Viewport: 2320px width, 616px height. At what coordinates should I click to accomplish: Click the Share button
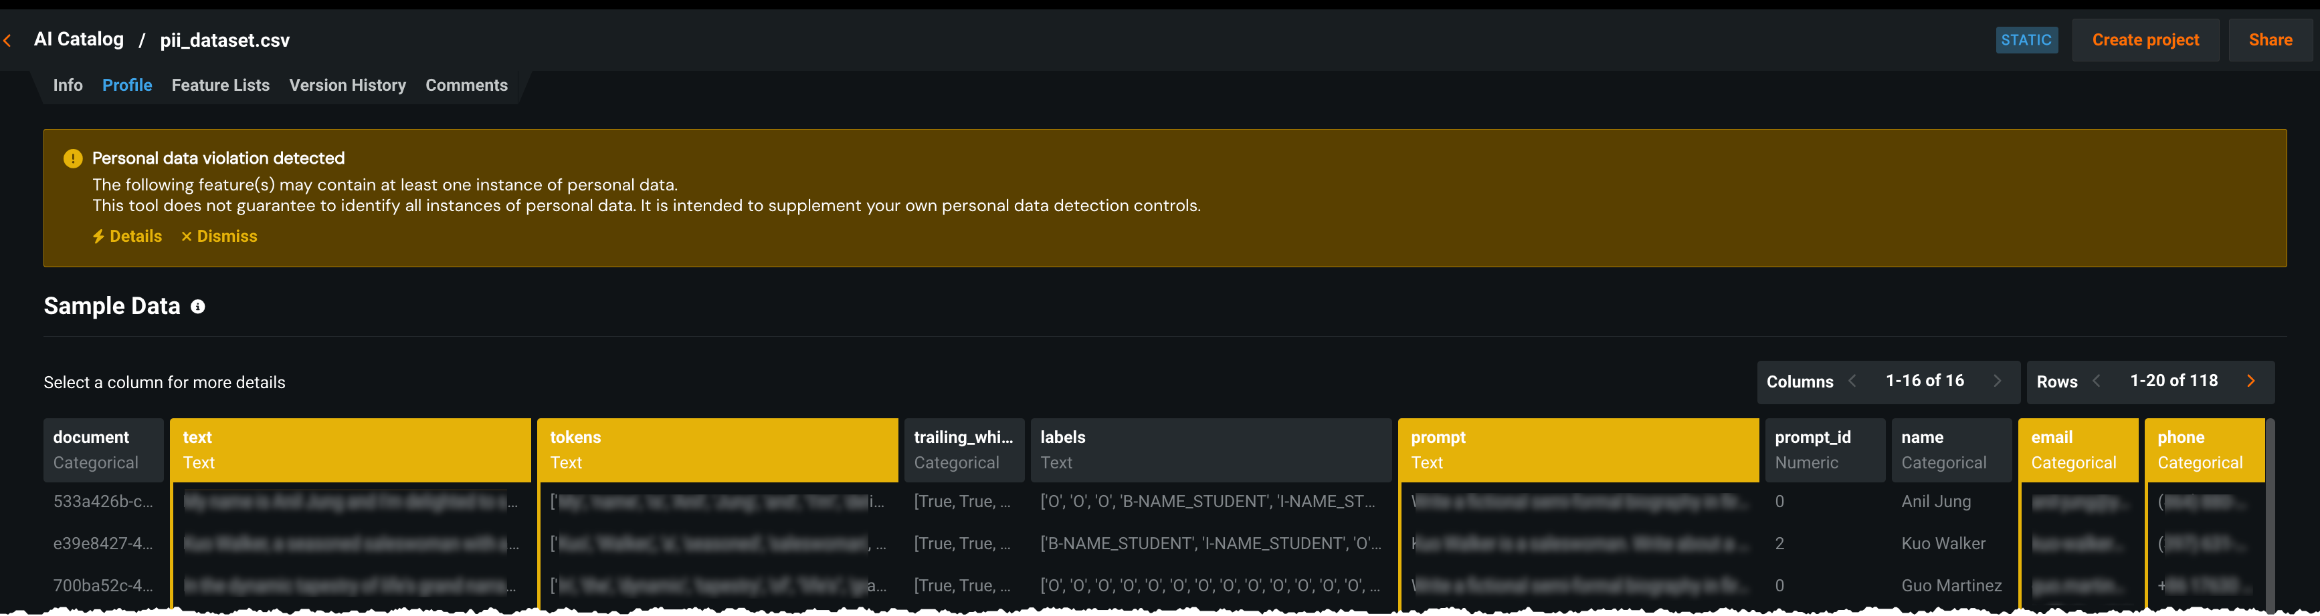(2270, 41)
